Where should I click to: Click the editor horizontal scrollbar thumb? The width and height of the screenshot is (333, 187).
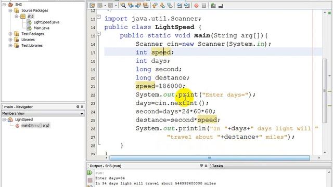click(x=210, y=158)
